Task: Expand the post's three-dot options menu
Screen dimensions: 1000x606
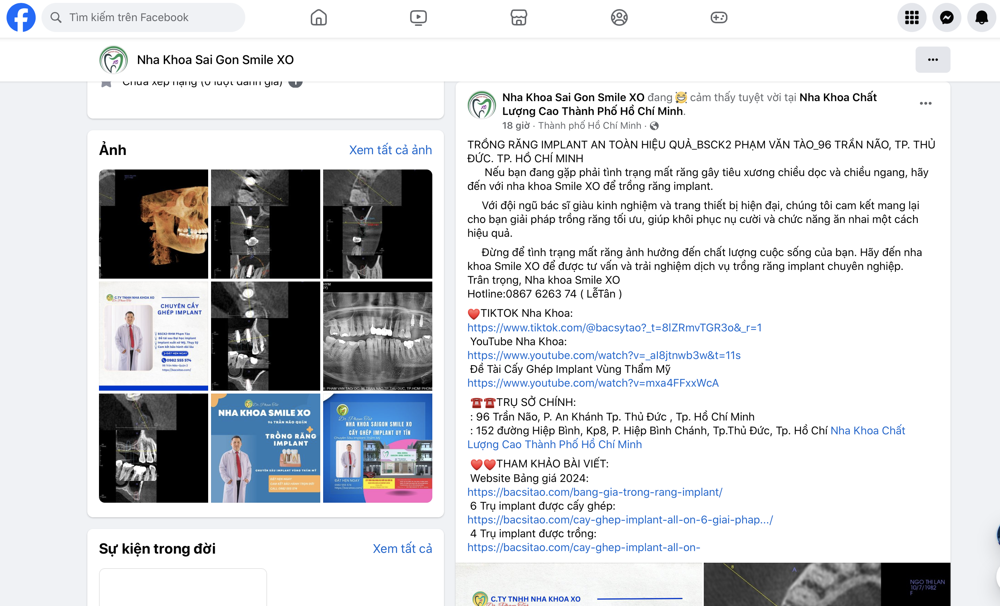Action: click(x=925, y=103)
